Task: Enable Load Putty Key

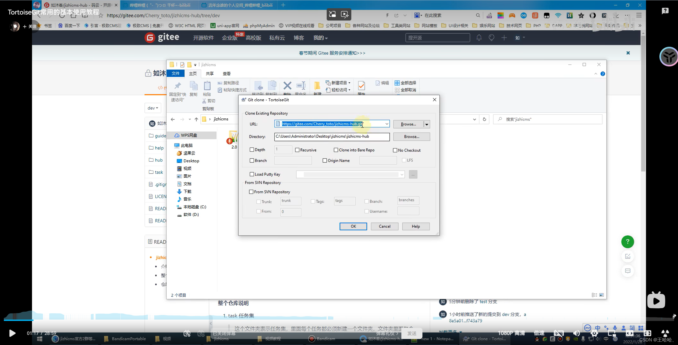Action: point(252,174)
